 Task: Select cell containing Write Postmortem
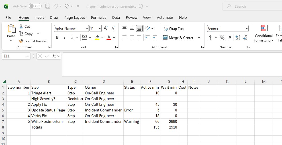point(49,121)
